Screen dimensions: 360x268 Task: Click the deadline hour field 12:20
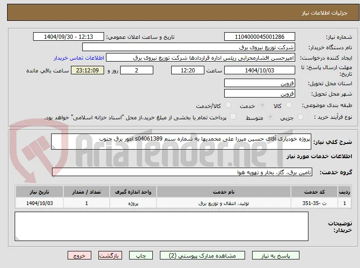[x=188, y=71]
